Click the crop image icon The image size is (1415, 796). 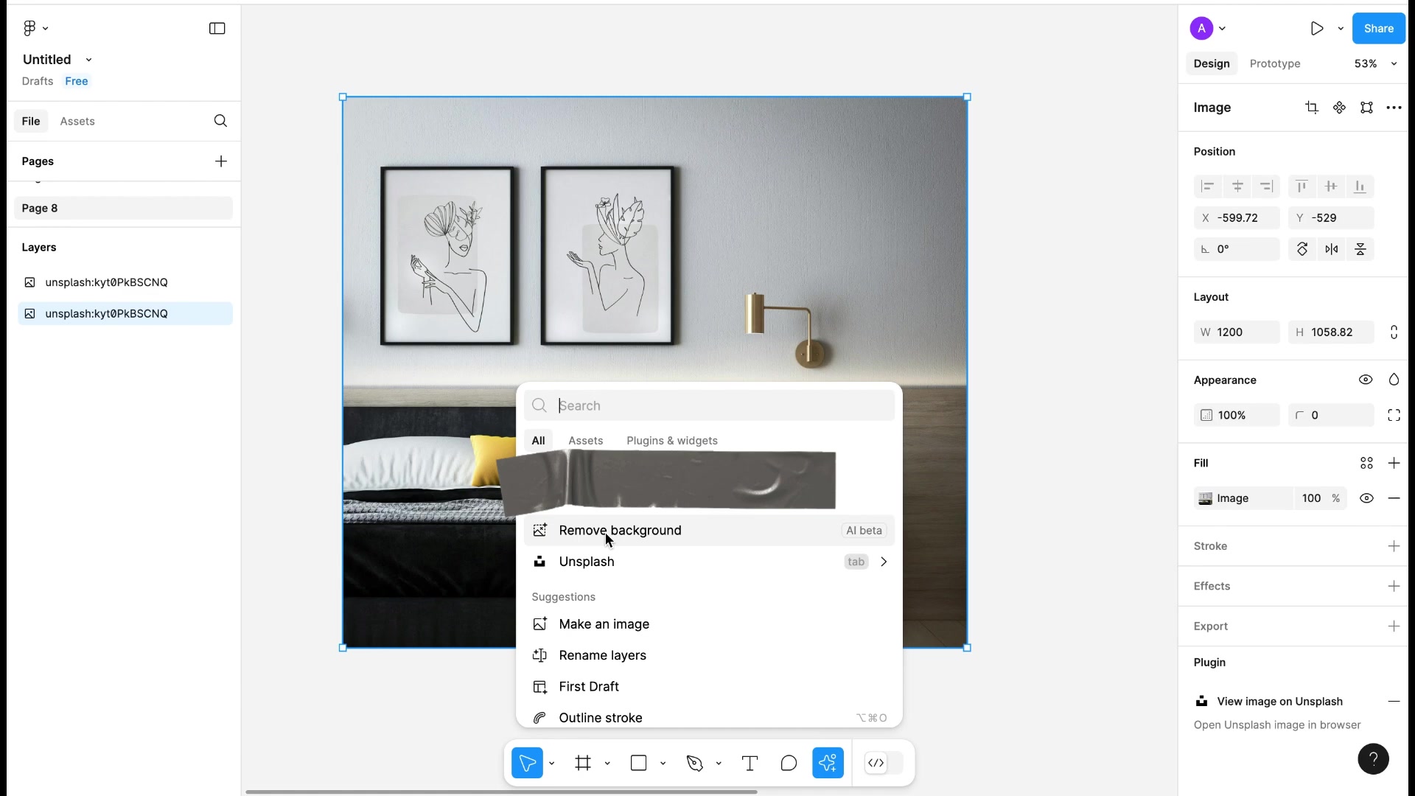click(1312, 108)
